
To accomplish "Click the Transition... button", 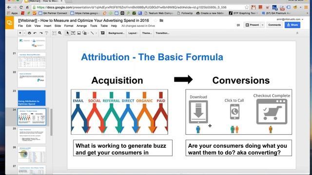I will click(162, 33).
